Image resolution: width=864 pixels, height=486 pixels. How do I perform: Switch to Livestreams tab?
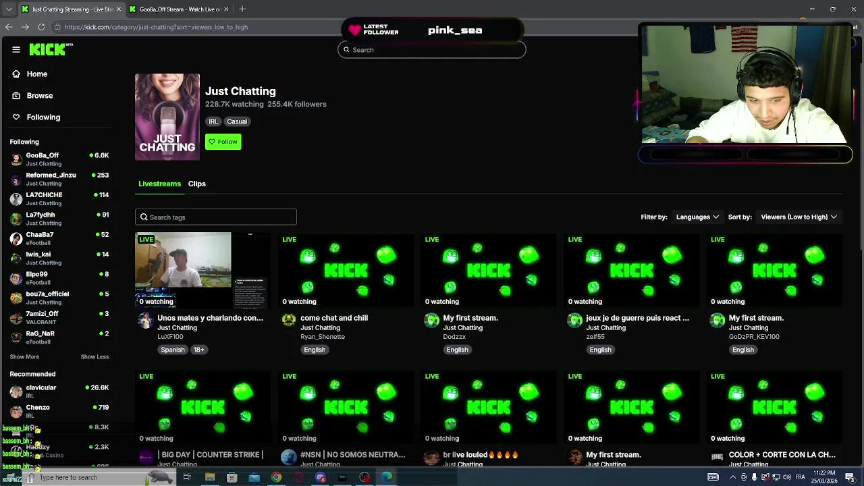pyautogui.click(x=160, y=184)
